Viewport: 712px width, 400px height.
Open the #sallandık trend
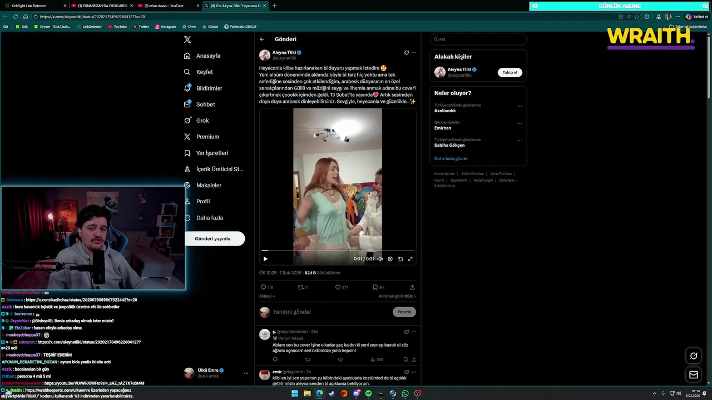click(x=445, y=111)
